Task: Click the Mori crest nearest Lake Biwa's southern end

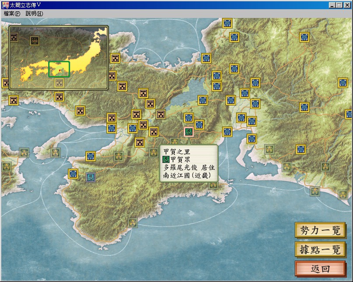Action: pos(161,114)
